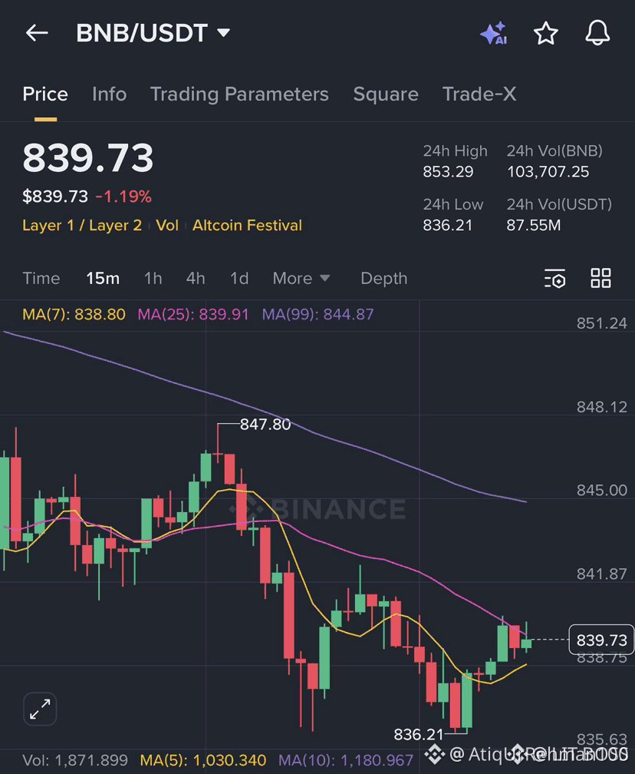The width and height of the screenshot is (635, 774).
Task: Tap the 847.80 high marker label
Action: (265, 424)
